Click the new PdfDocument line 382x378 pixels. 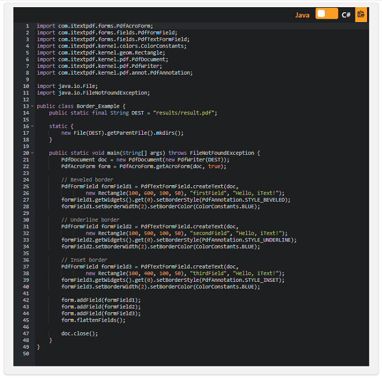[x=145, y=160]
